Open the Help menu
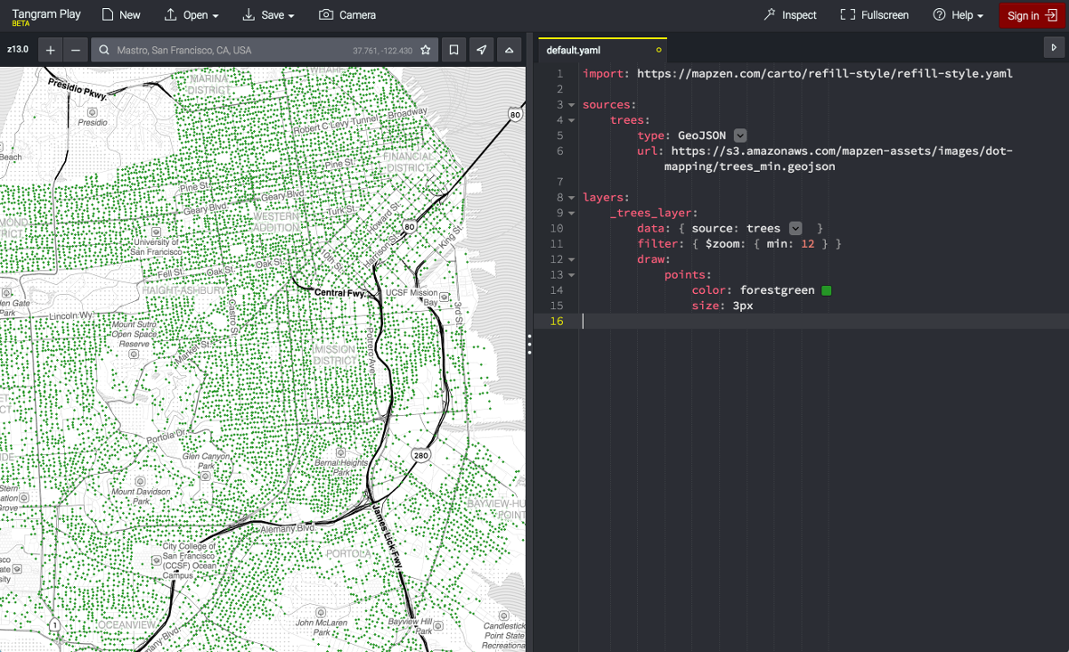This screenshot has height=652, width=1069. tap(958, 15)
